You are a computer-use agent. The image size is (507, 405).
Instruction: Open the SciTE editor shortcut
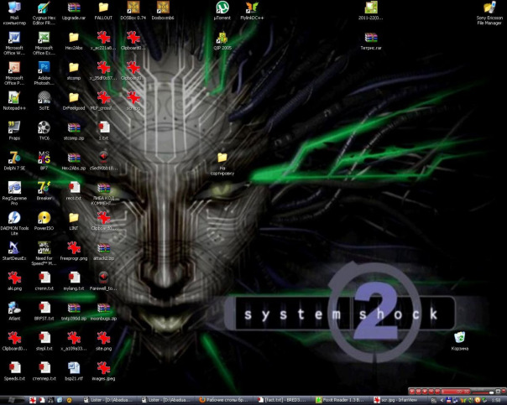(x=44, y=101)
